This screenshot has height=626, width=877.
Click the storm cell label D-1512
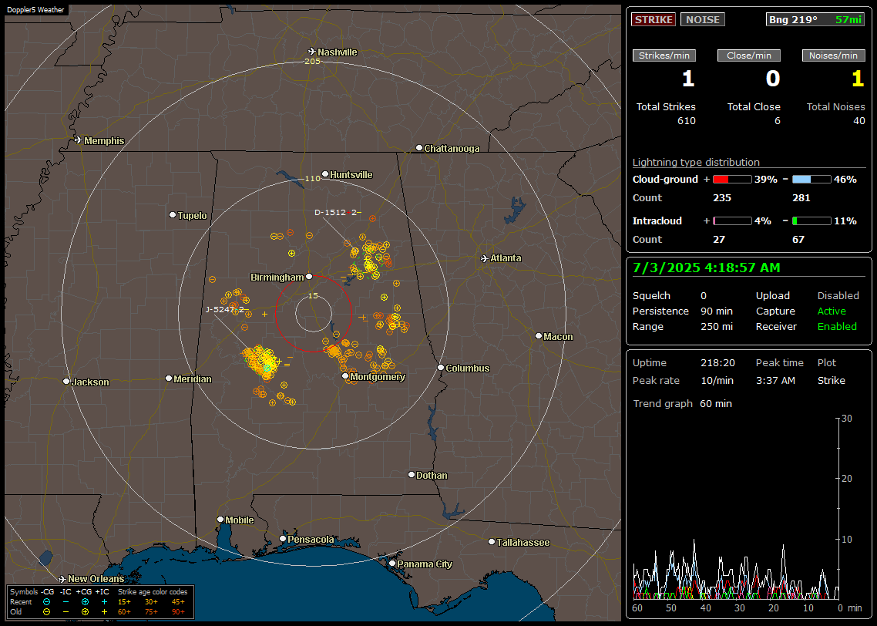(330, 212)
